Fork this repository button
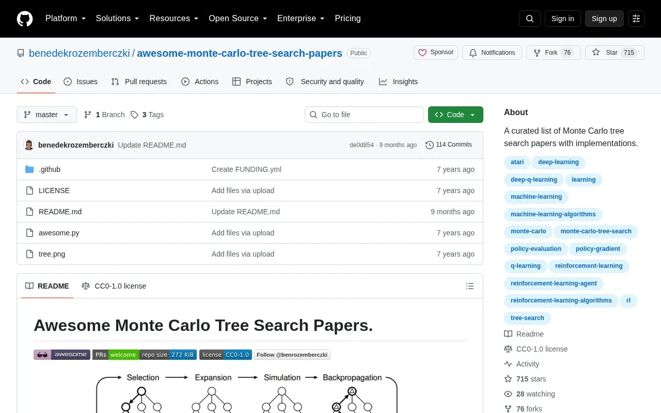 pyautogui.click(x=554, y=53)
